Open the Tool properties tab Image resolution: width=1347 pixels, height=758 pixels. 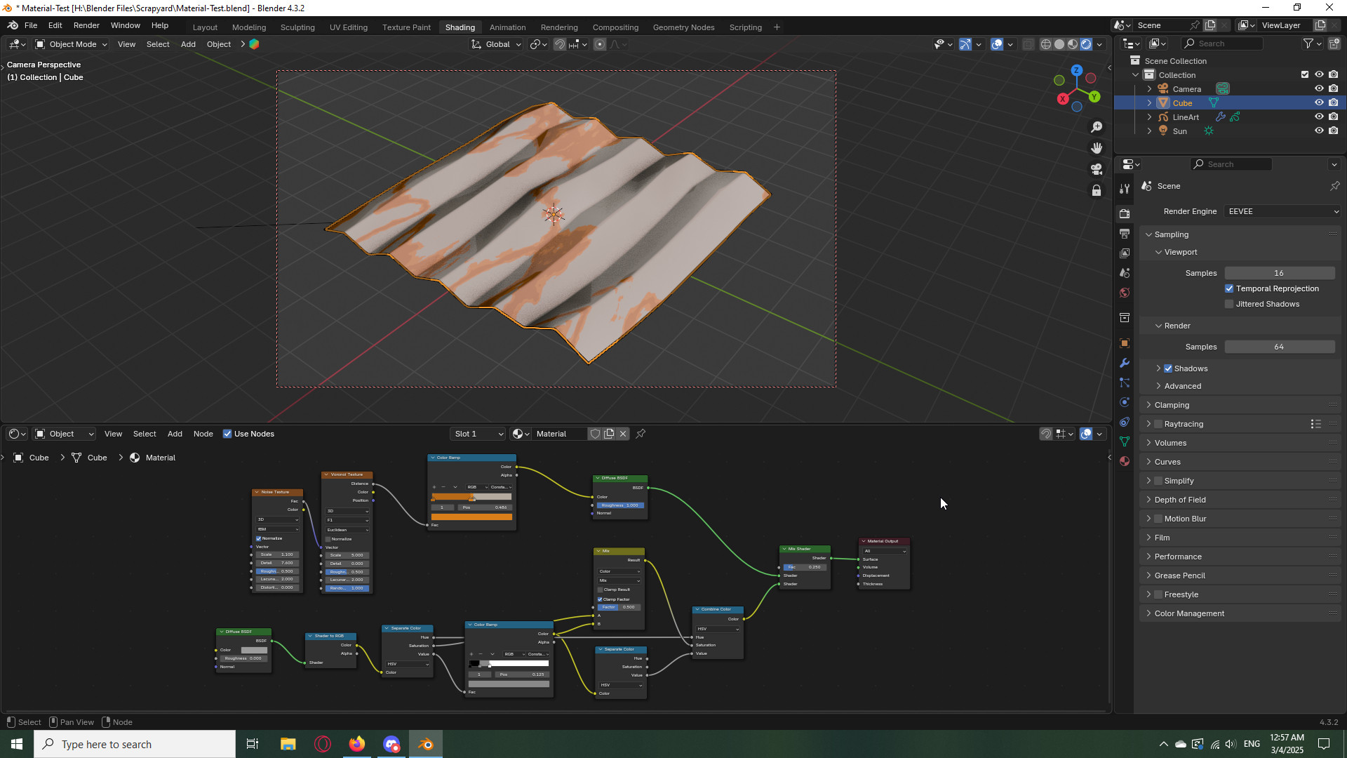[x=1125, y=189]
